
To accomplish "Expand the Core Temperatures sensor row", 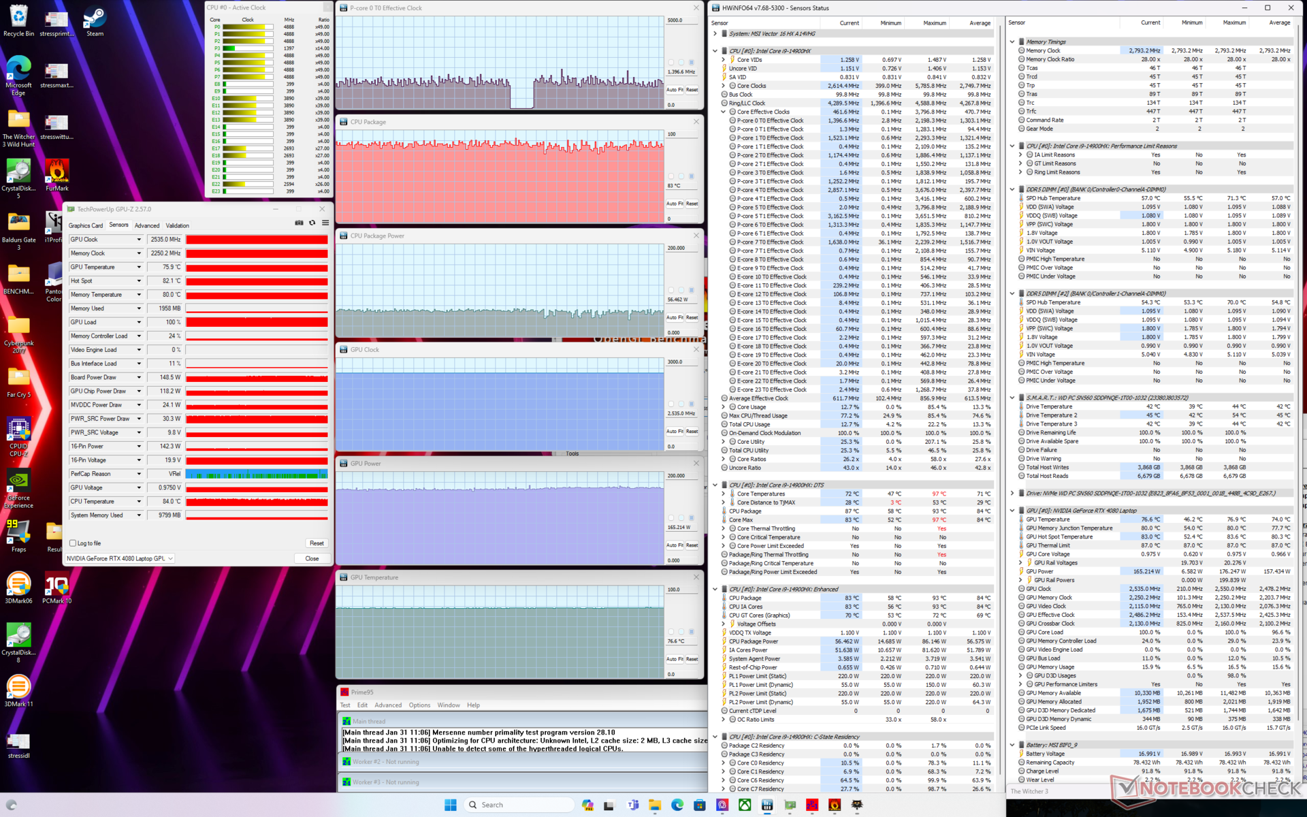I will (723, 494).
